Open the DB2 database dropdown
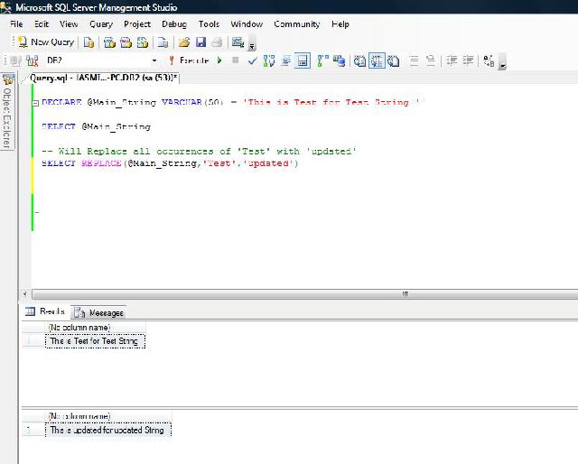 click(154, 60)
